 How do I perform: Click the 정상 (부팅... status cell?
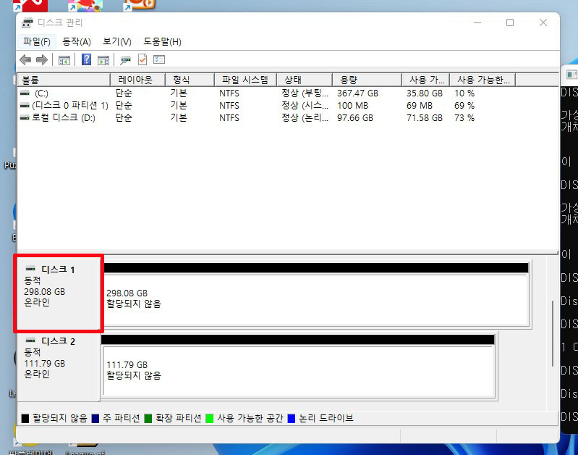click(x=305, y=93)
